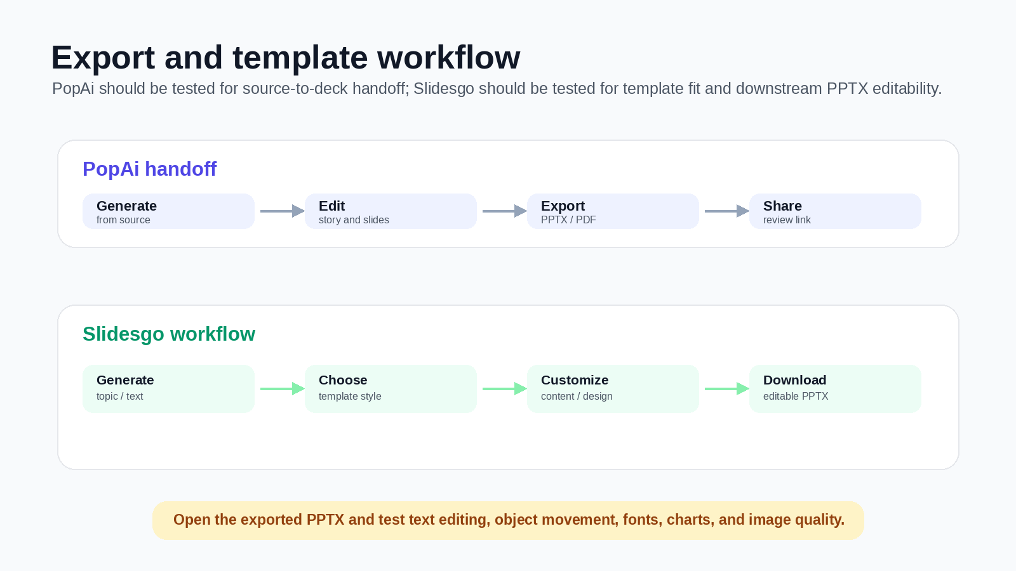Click the 'template style' caption
The height and width of the screenshot is (571, 1016).
tap(350, 397)
